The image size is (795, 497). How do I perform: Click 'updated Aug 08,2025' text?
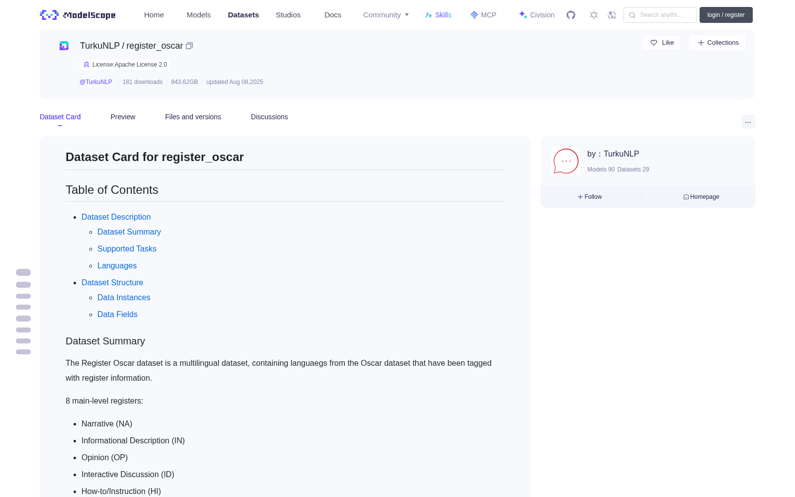(235, 82)
